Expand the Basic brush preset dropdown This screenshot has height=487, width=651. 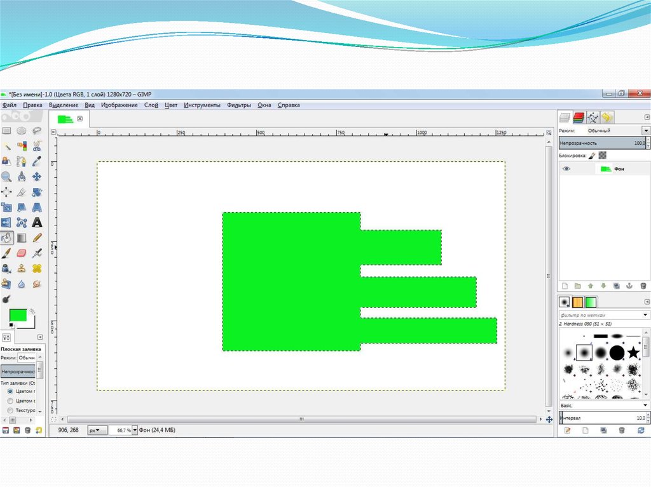coord(645,405)
